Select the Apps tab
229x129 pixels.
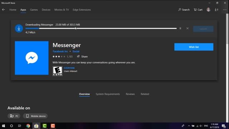[x=23, y=10]
